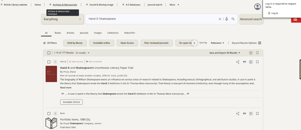
Task: Open the All Filters sliders icon
Action: (45, 43)
